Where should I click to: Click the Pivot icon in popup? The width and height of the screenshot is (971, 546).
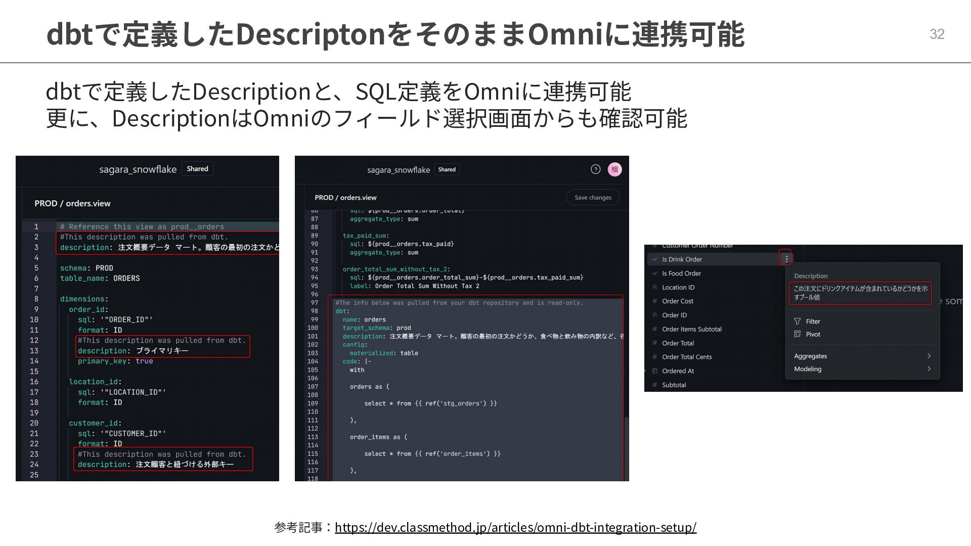point(797,334)
